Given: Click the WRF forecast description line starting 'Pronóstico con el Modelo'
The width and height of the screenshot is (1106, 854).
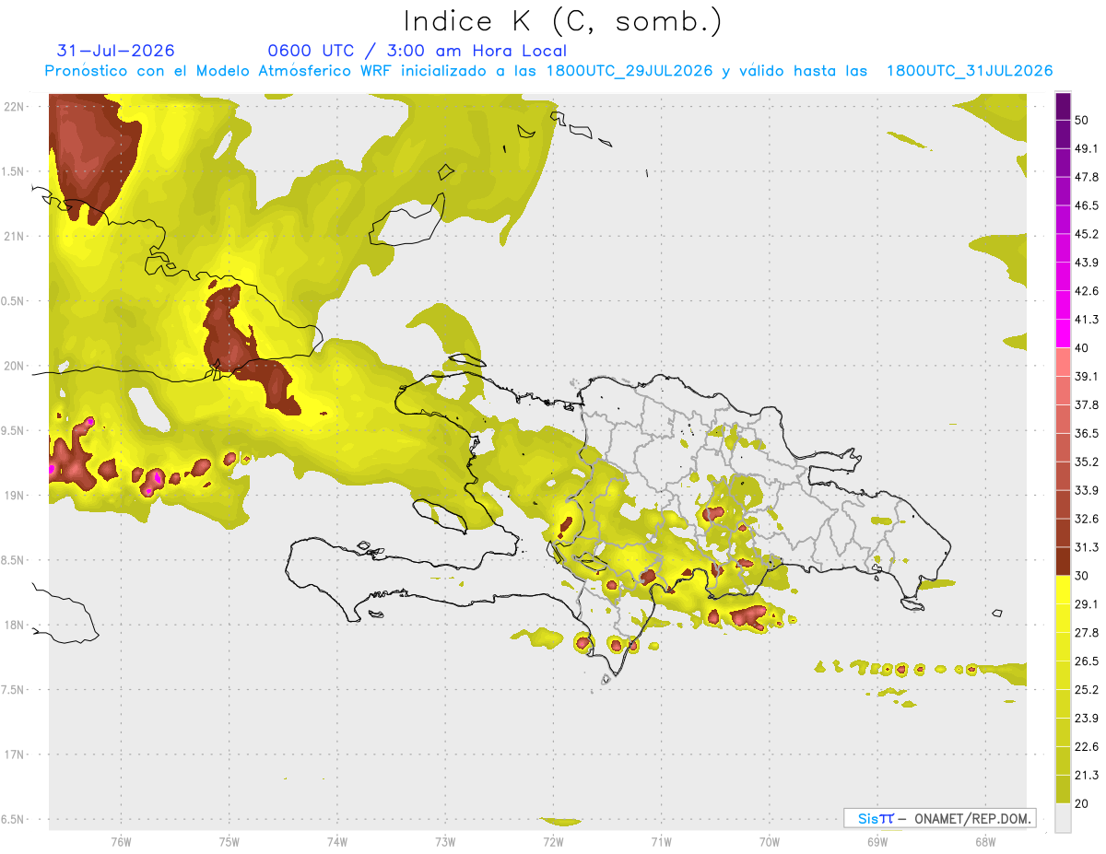Looking at the screenshot, I should (x=549, y=71).
